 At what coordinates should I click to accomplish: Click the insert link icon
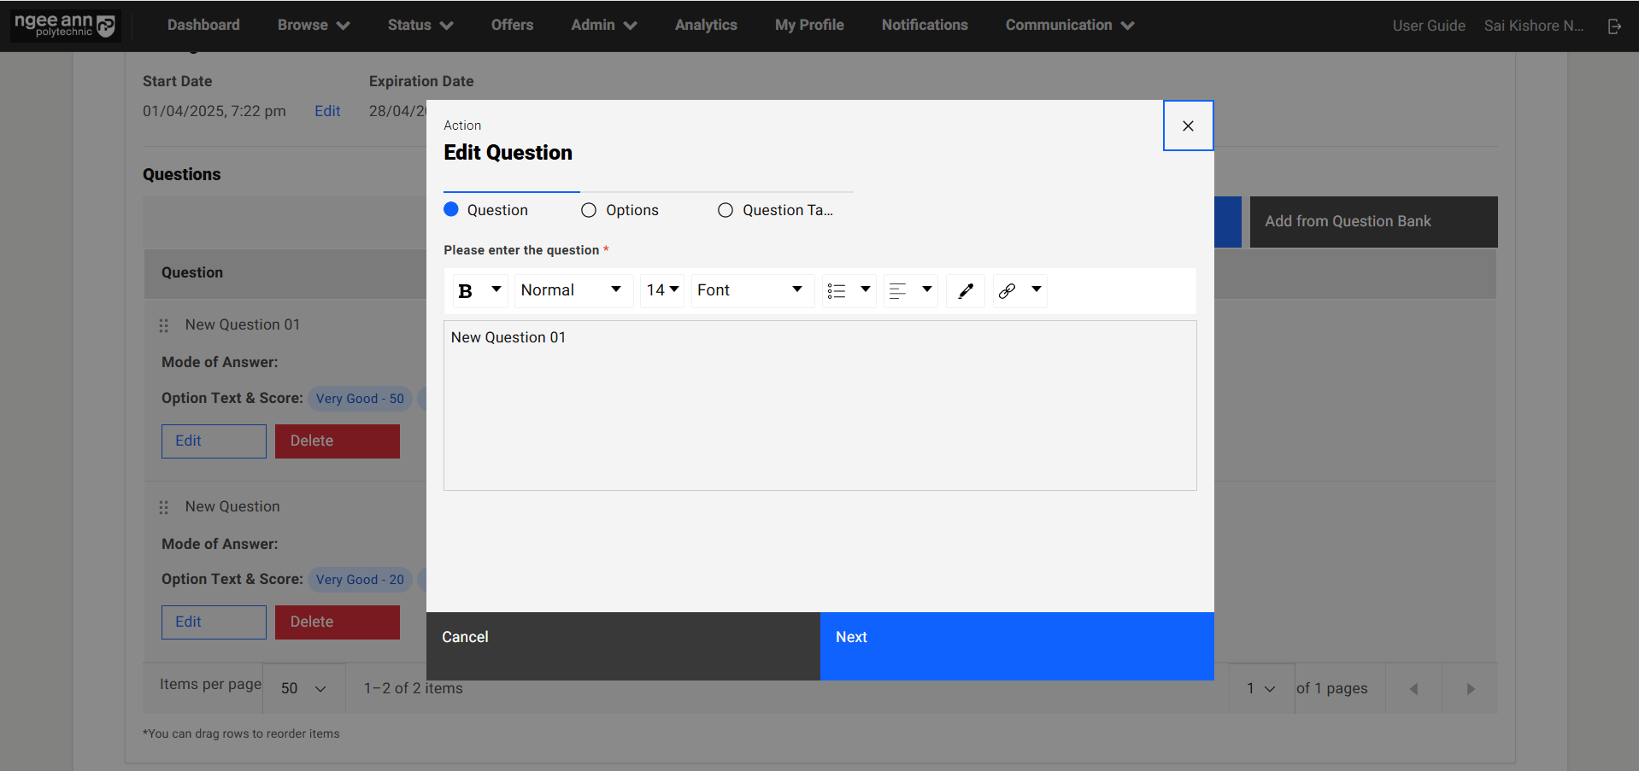point(1007,291)
